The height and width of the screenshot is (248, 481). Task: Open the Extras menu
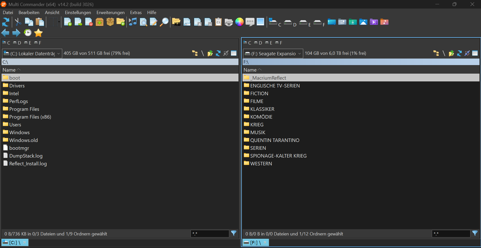tap(136, 13)
